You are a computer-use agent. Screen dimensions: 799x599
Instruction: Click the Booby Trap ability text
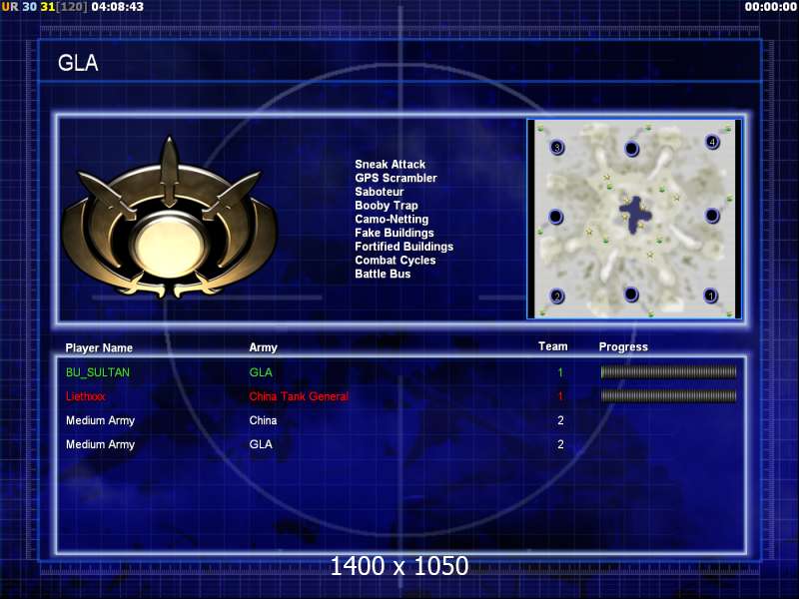387,206
